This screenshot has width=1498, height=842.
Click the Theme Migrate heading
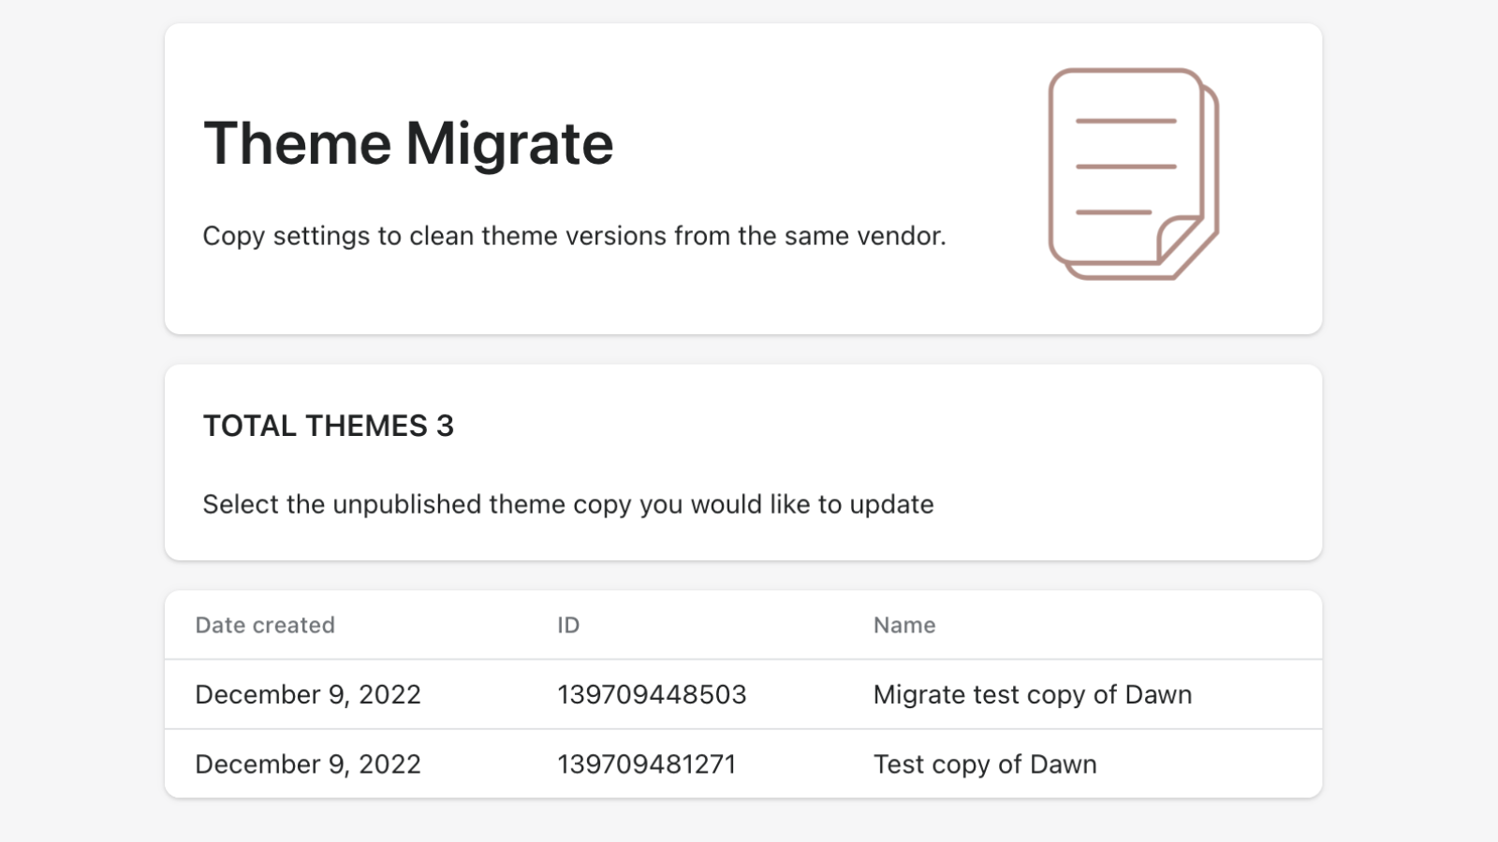(408, 143)
